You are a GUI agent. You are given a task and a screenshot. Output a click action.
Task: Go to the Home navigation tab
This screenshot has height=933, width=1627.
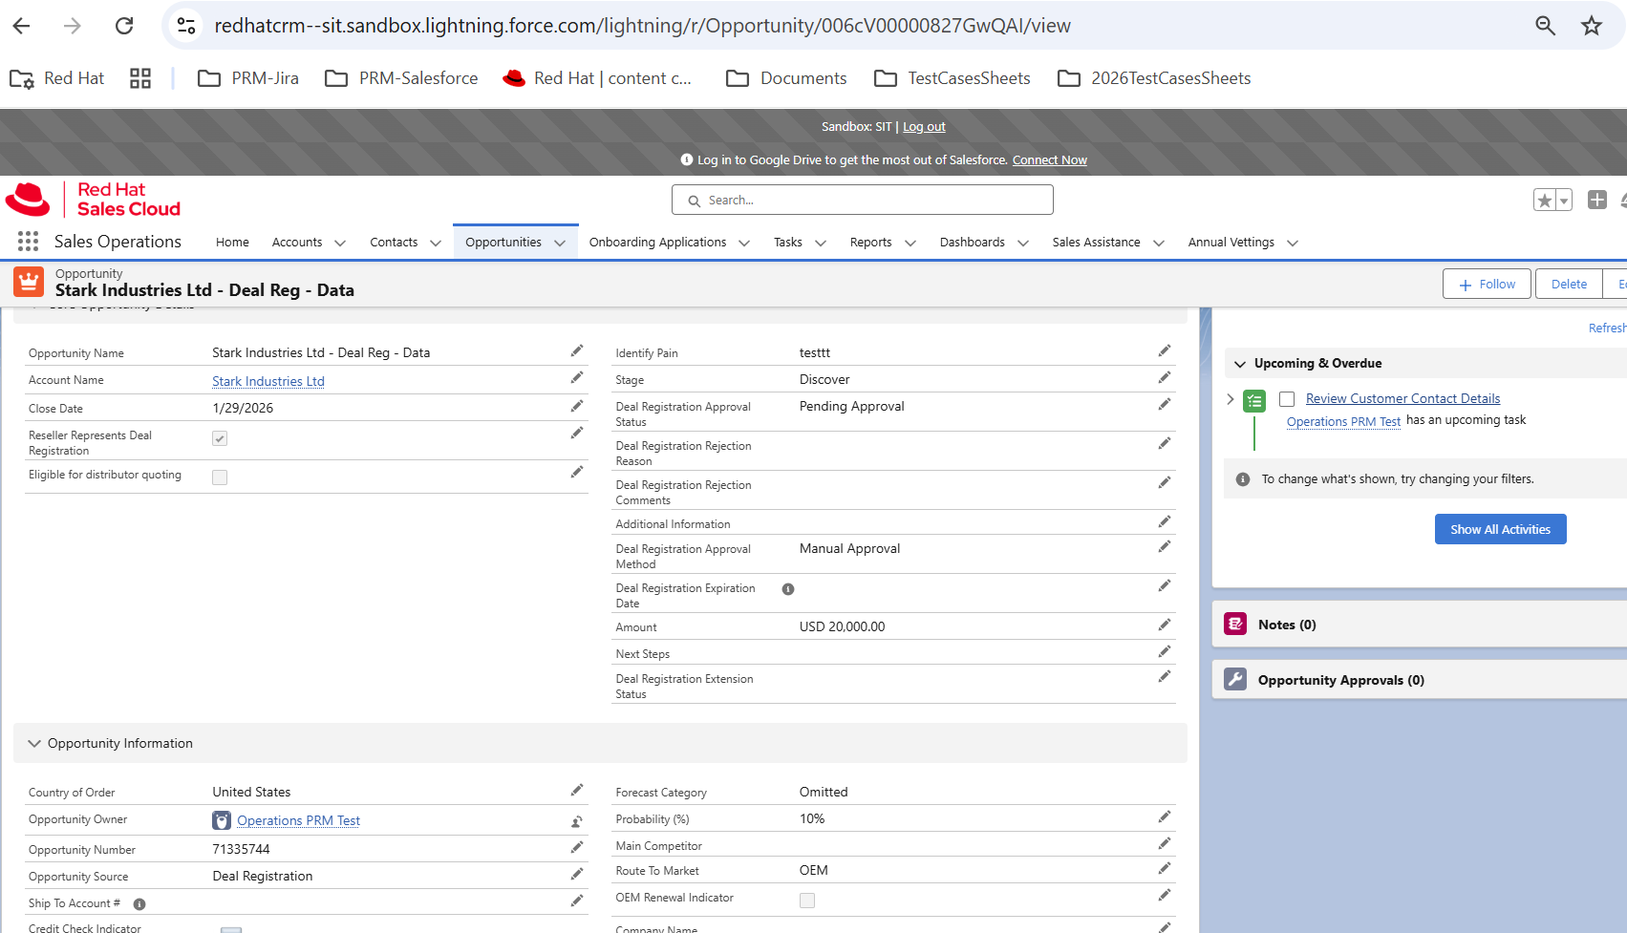click(x=232, y=243)
